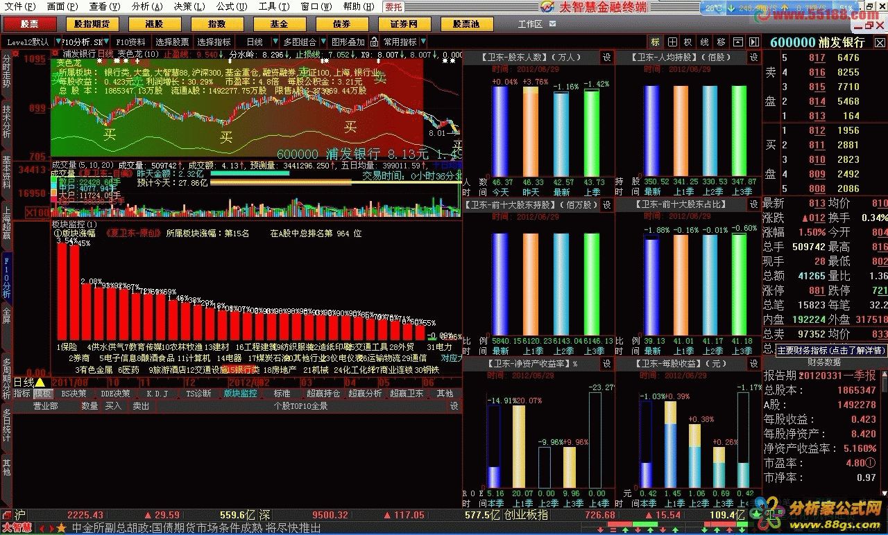Switch to the 超赢持仓 tab
This screenshot has width=888, height=535.
point(323,394)
